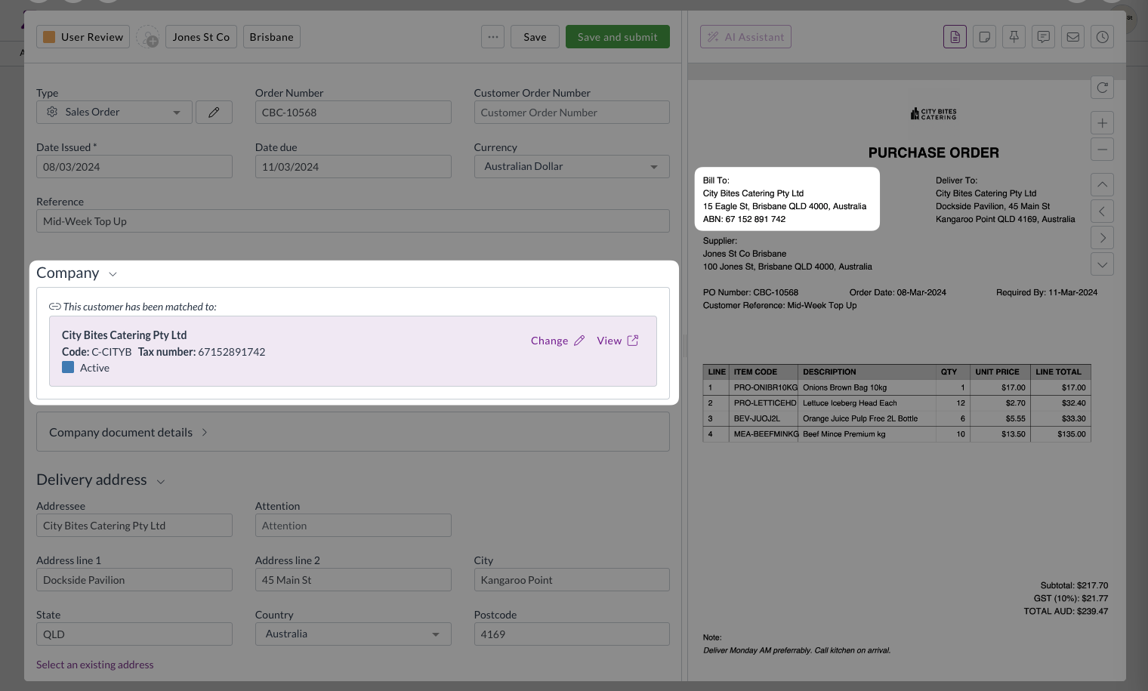Click the Postcode field
Screen dimensions: 1148x691
tap(572, 634)
